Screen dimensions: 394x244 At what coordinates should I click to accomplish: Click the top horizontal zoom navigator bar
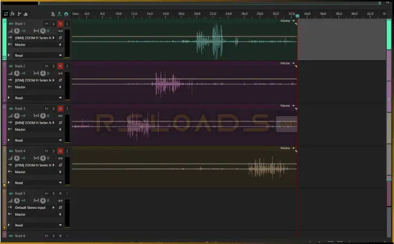(x=209, y=3)
